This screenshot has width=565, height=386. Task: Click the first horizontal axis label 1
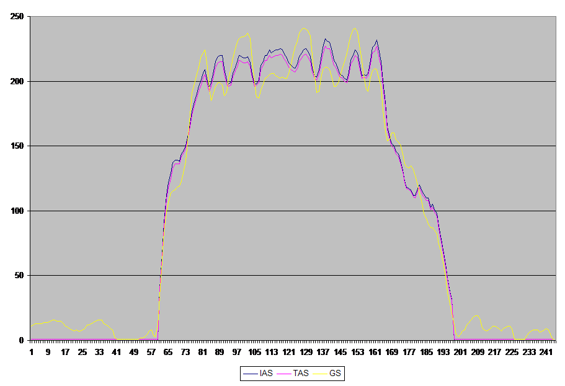point(32,351)
